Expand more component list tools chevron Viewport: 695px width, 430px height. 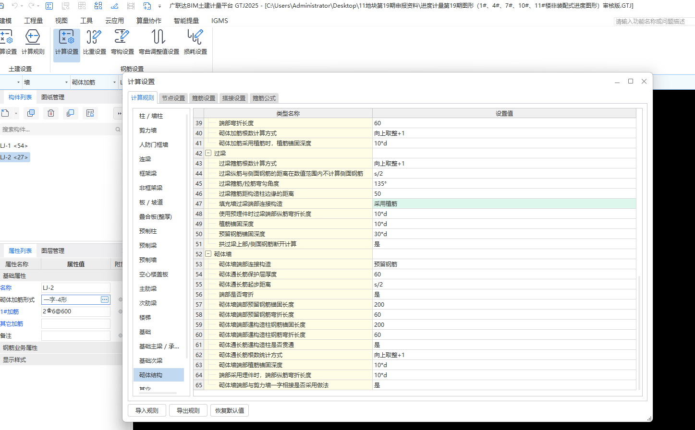tap(118, 113)
